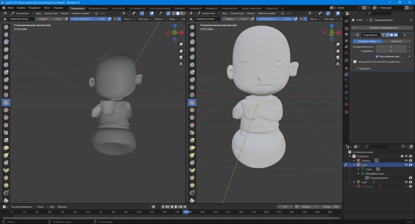The height and width of the screenshot is (224, 415).
Task: Open the Outliner filter funnel icon
Action: [x=403, y=146]
